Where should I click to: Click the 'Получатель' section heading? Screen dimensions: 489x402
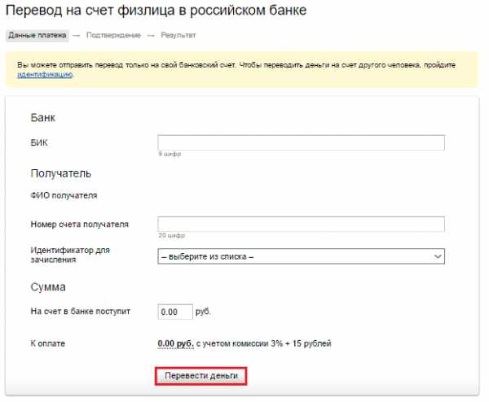pyautogui.click(x=61, y=173)
